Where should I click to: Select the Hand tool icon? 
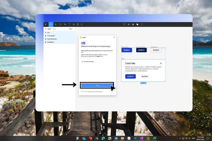[78, 25]
